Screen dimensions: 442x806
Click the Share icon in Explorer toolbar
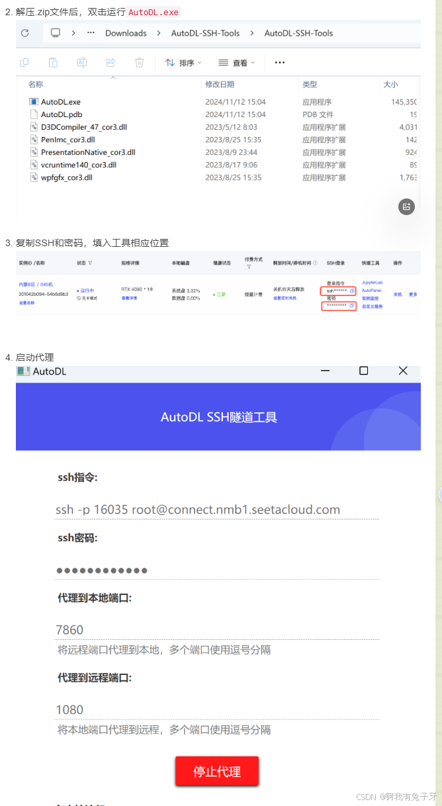tap(111, 63)
